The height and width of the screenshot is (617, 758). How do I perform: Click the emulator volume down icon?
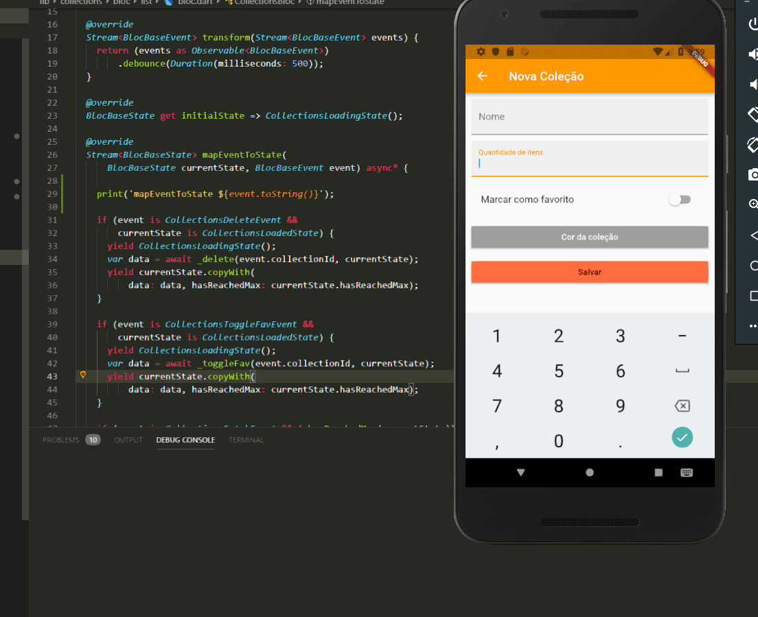753,84
